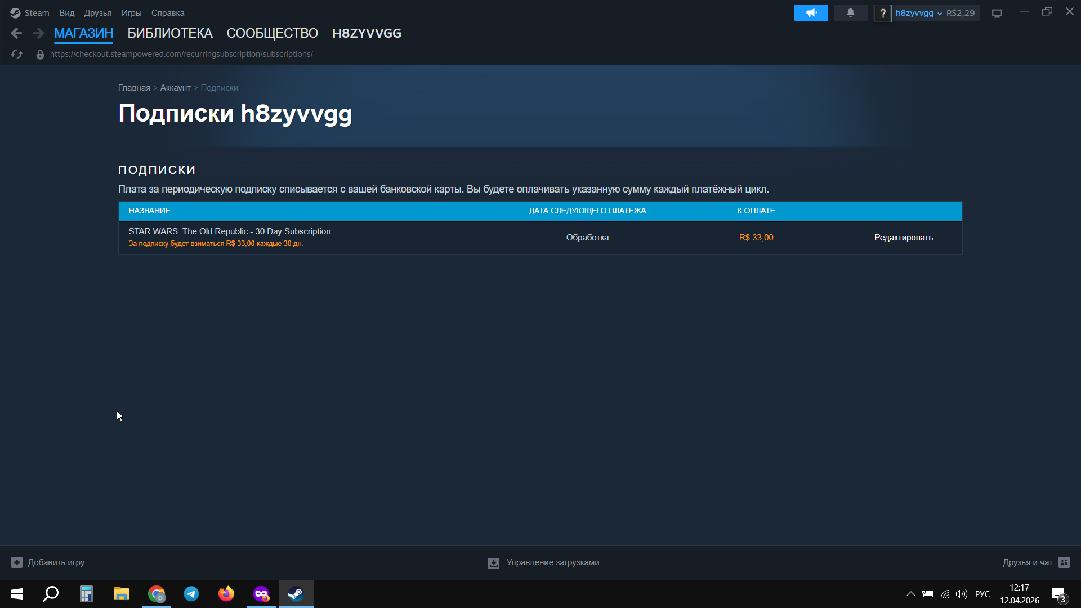Open the Steam menu in the menu bar
The image size is (1081, 608).
point(37,13)
